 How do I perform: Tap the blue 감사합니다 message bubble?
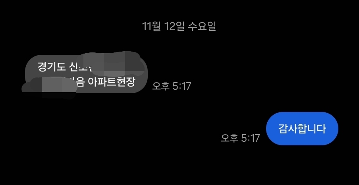click(x=302, y=129)
